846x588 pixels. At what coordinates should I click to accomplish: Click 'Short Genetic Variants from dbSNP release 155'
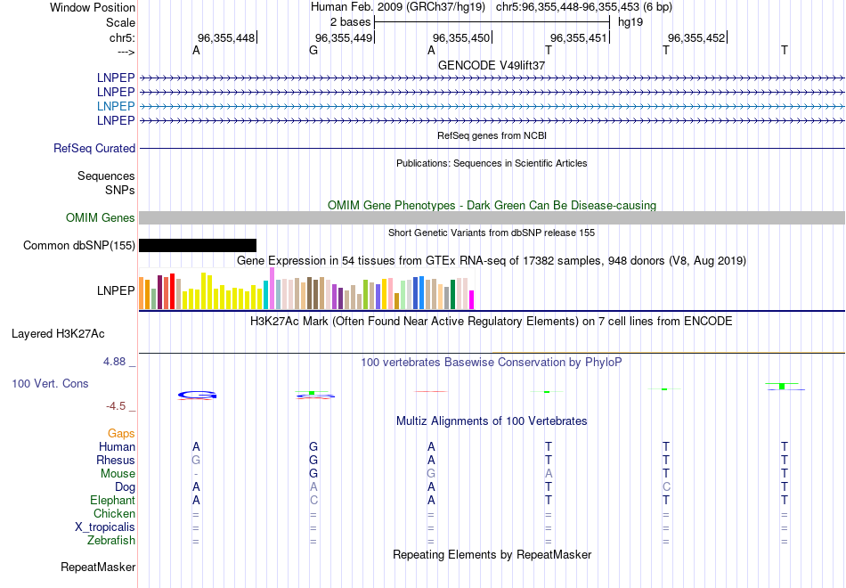click(492, 233)
